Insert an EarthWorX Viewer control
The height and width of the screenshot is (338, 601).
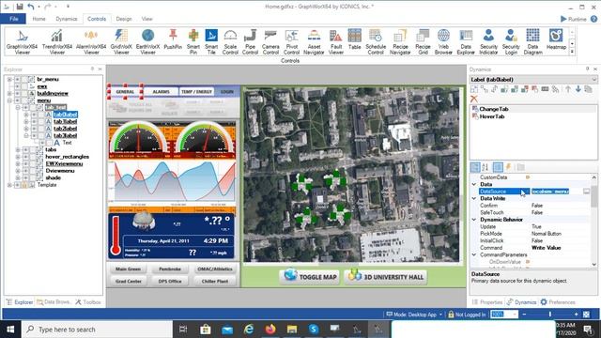pos(147,41)
